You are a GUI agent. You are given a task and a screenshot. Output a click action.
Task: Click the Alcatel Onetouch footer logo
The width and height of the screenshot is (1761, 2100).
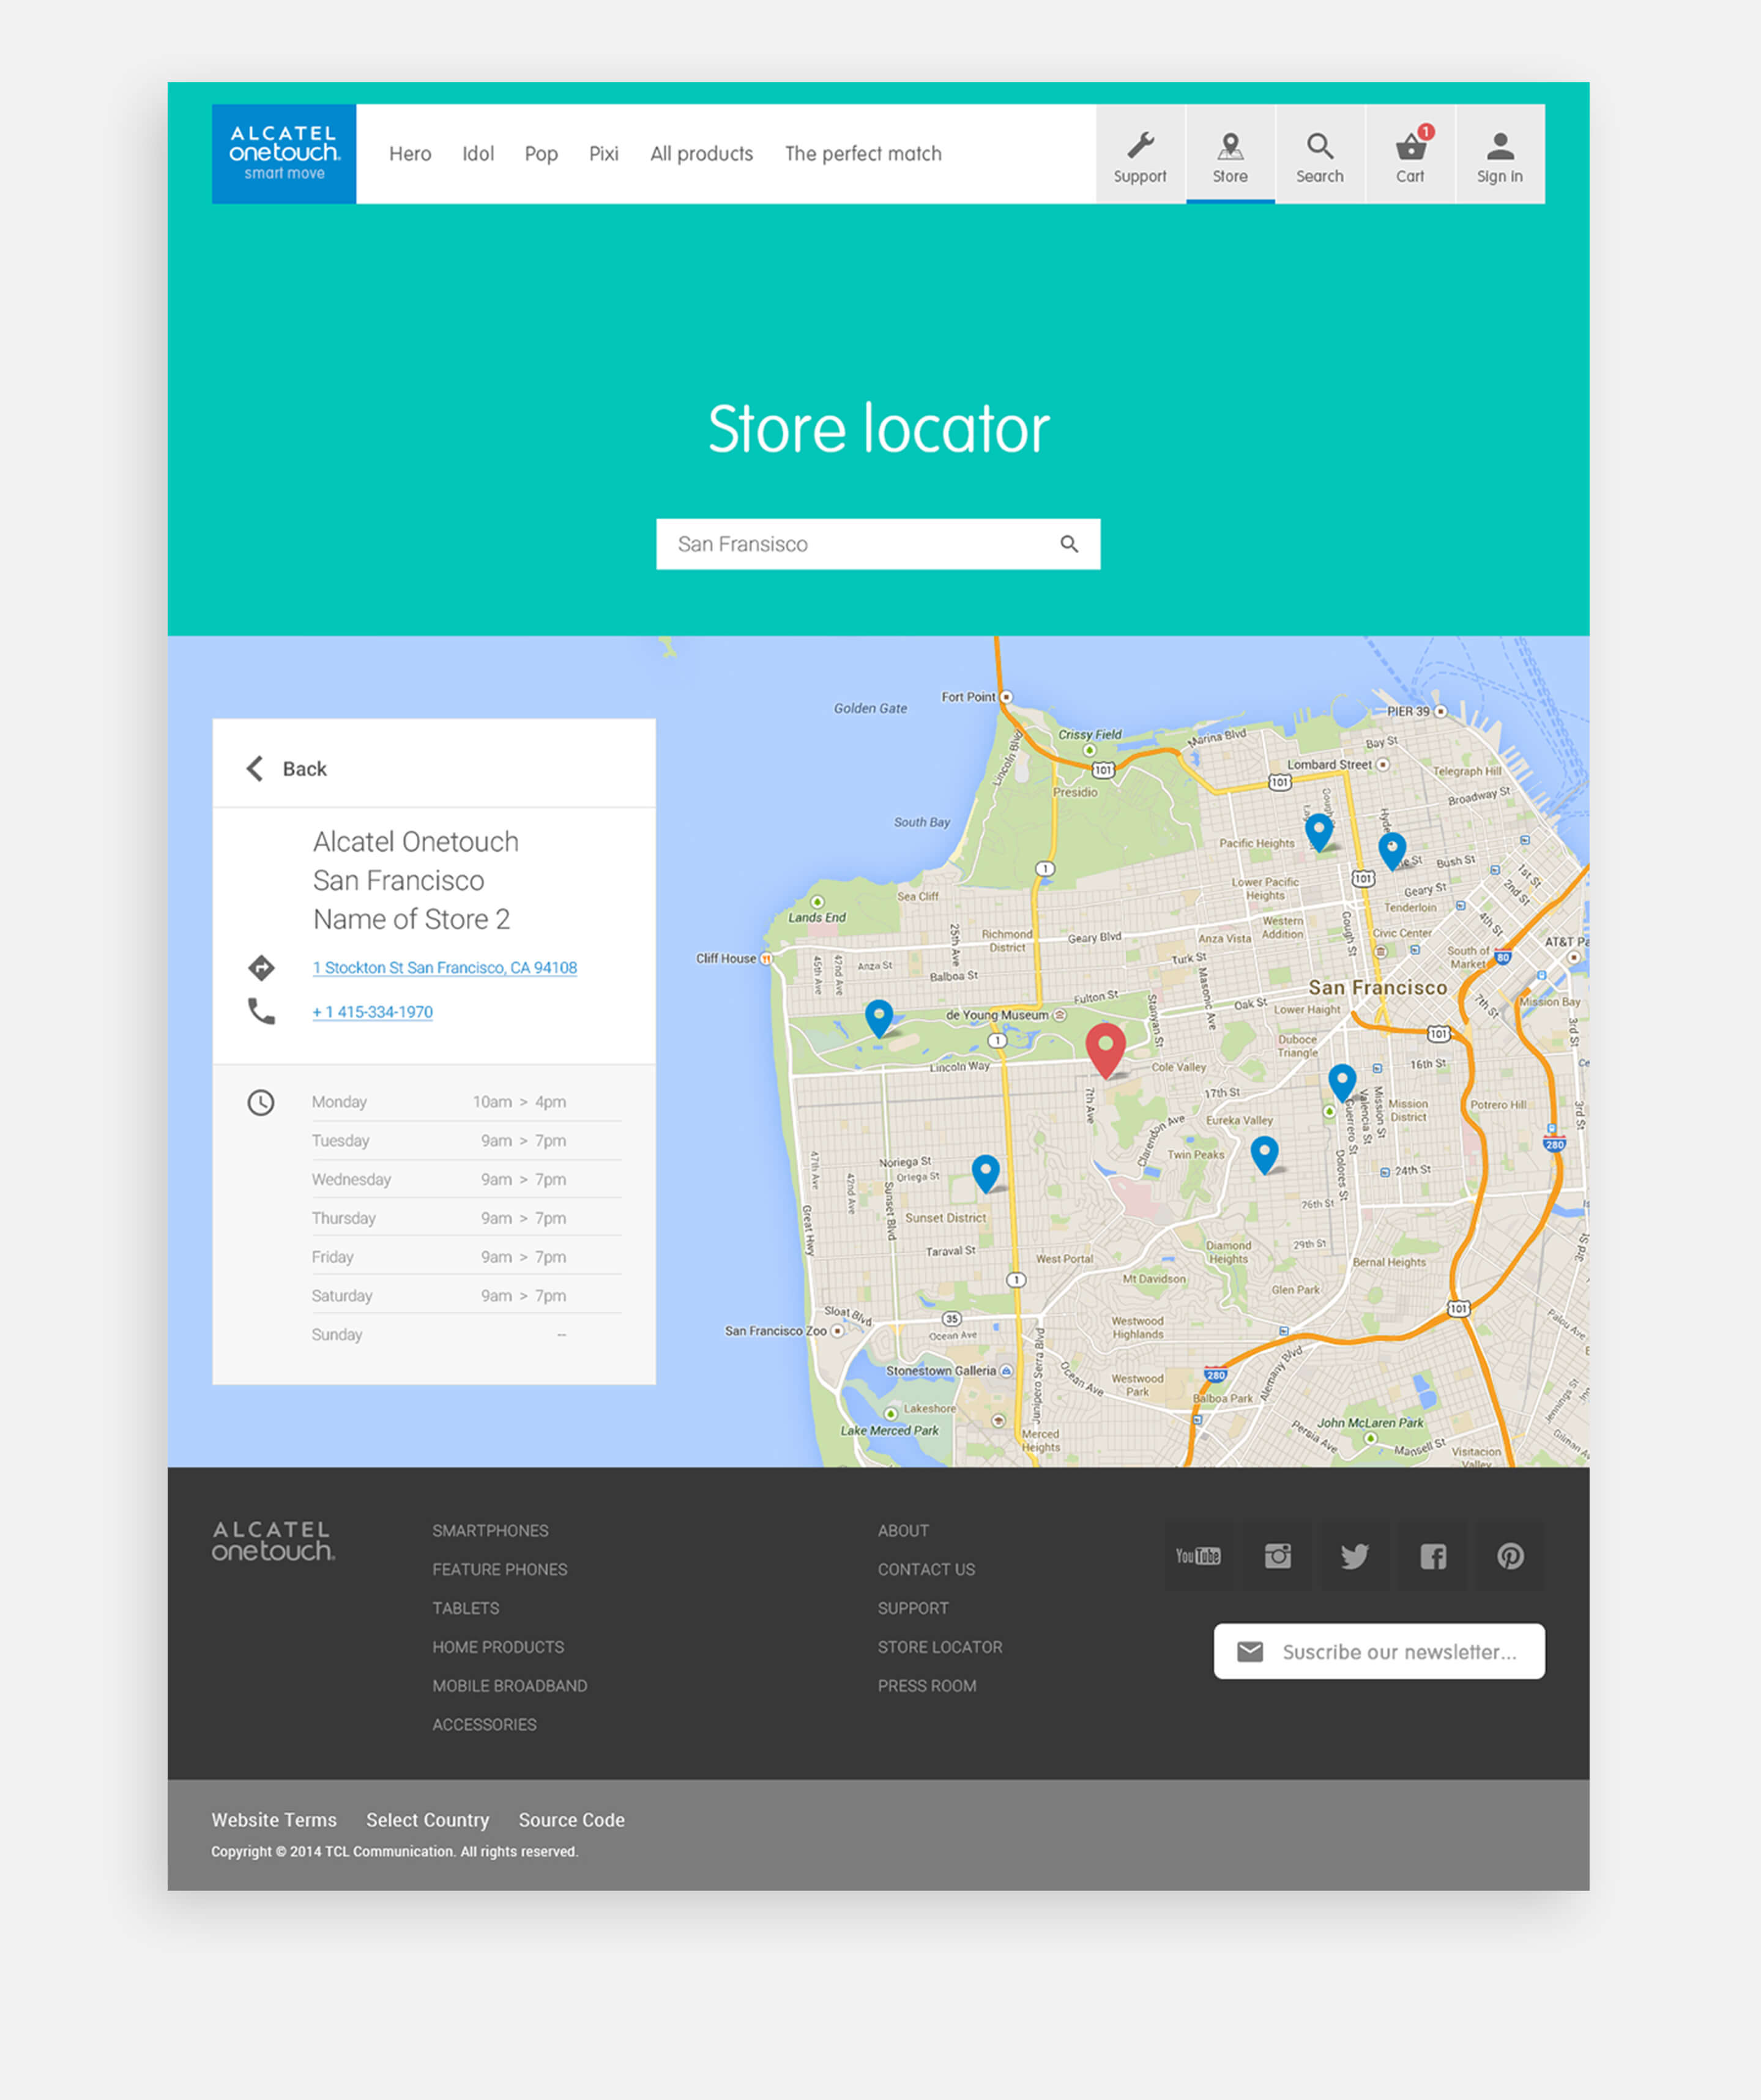(x=273, y=1541)
